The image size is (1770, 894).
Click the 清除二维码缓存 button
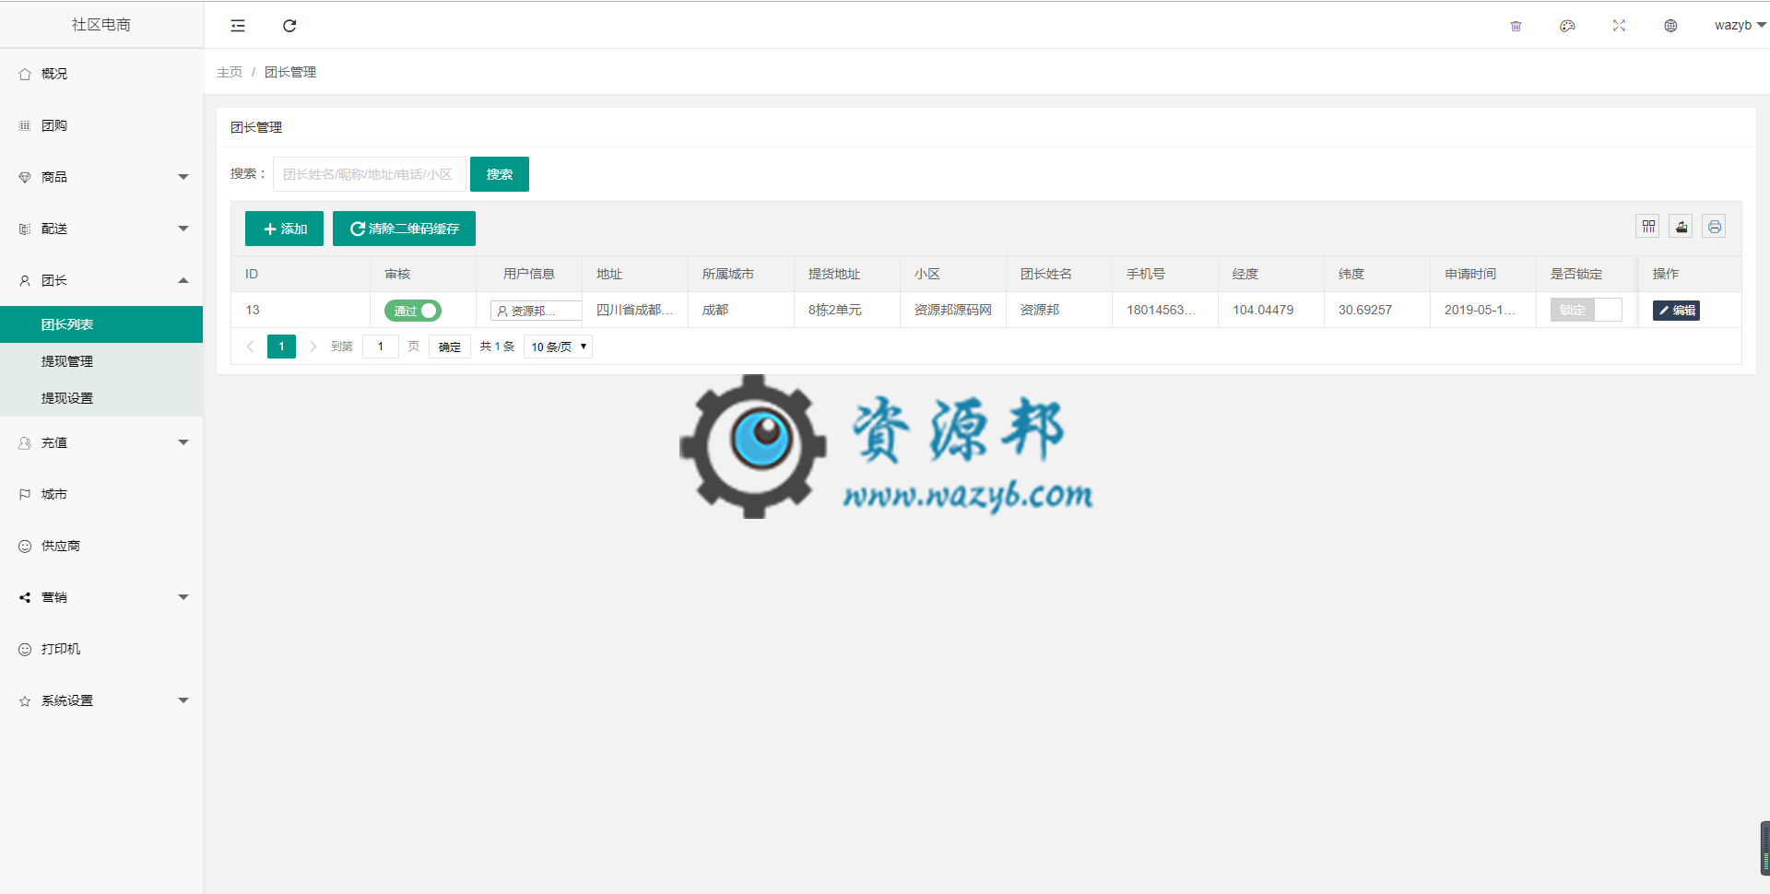[x=404, y=229]
